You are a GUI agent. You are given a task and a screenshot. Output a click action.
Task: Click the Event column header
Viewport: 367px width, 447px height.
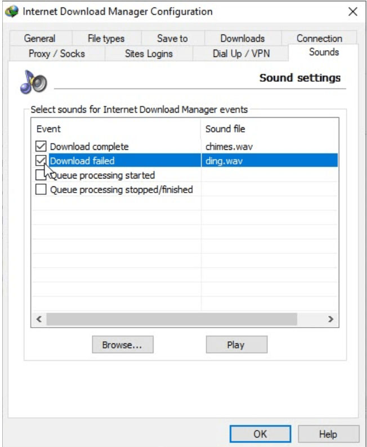pyautogui.click(x=117, y=128)
